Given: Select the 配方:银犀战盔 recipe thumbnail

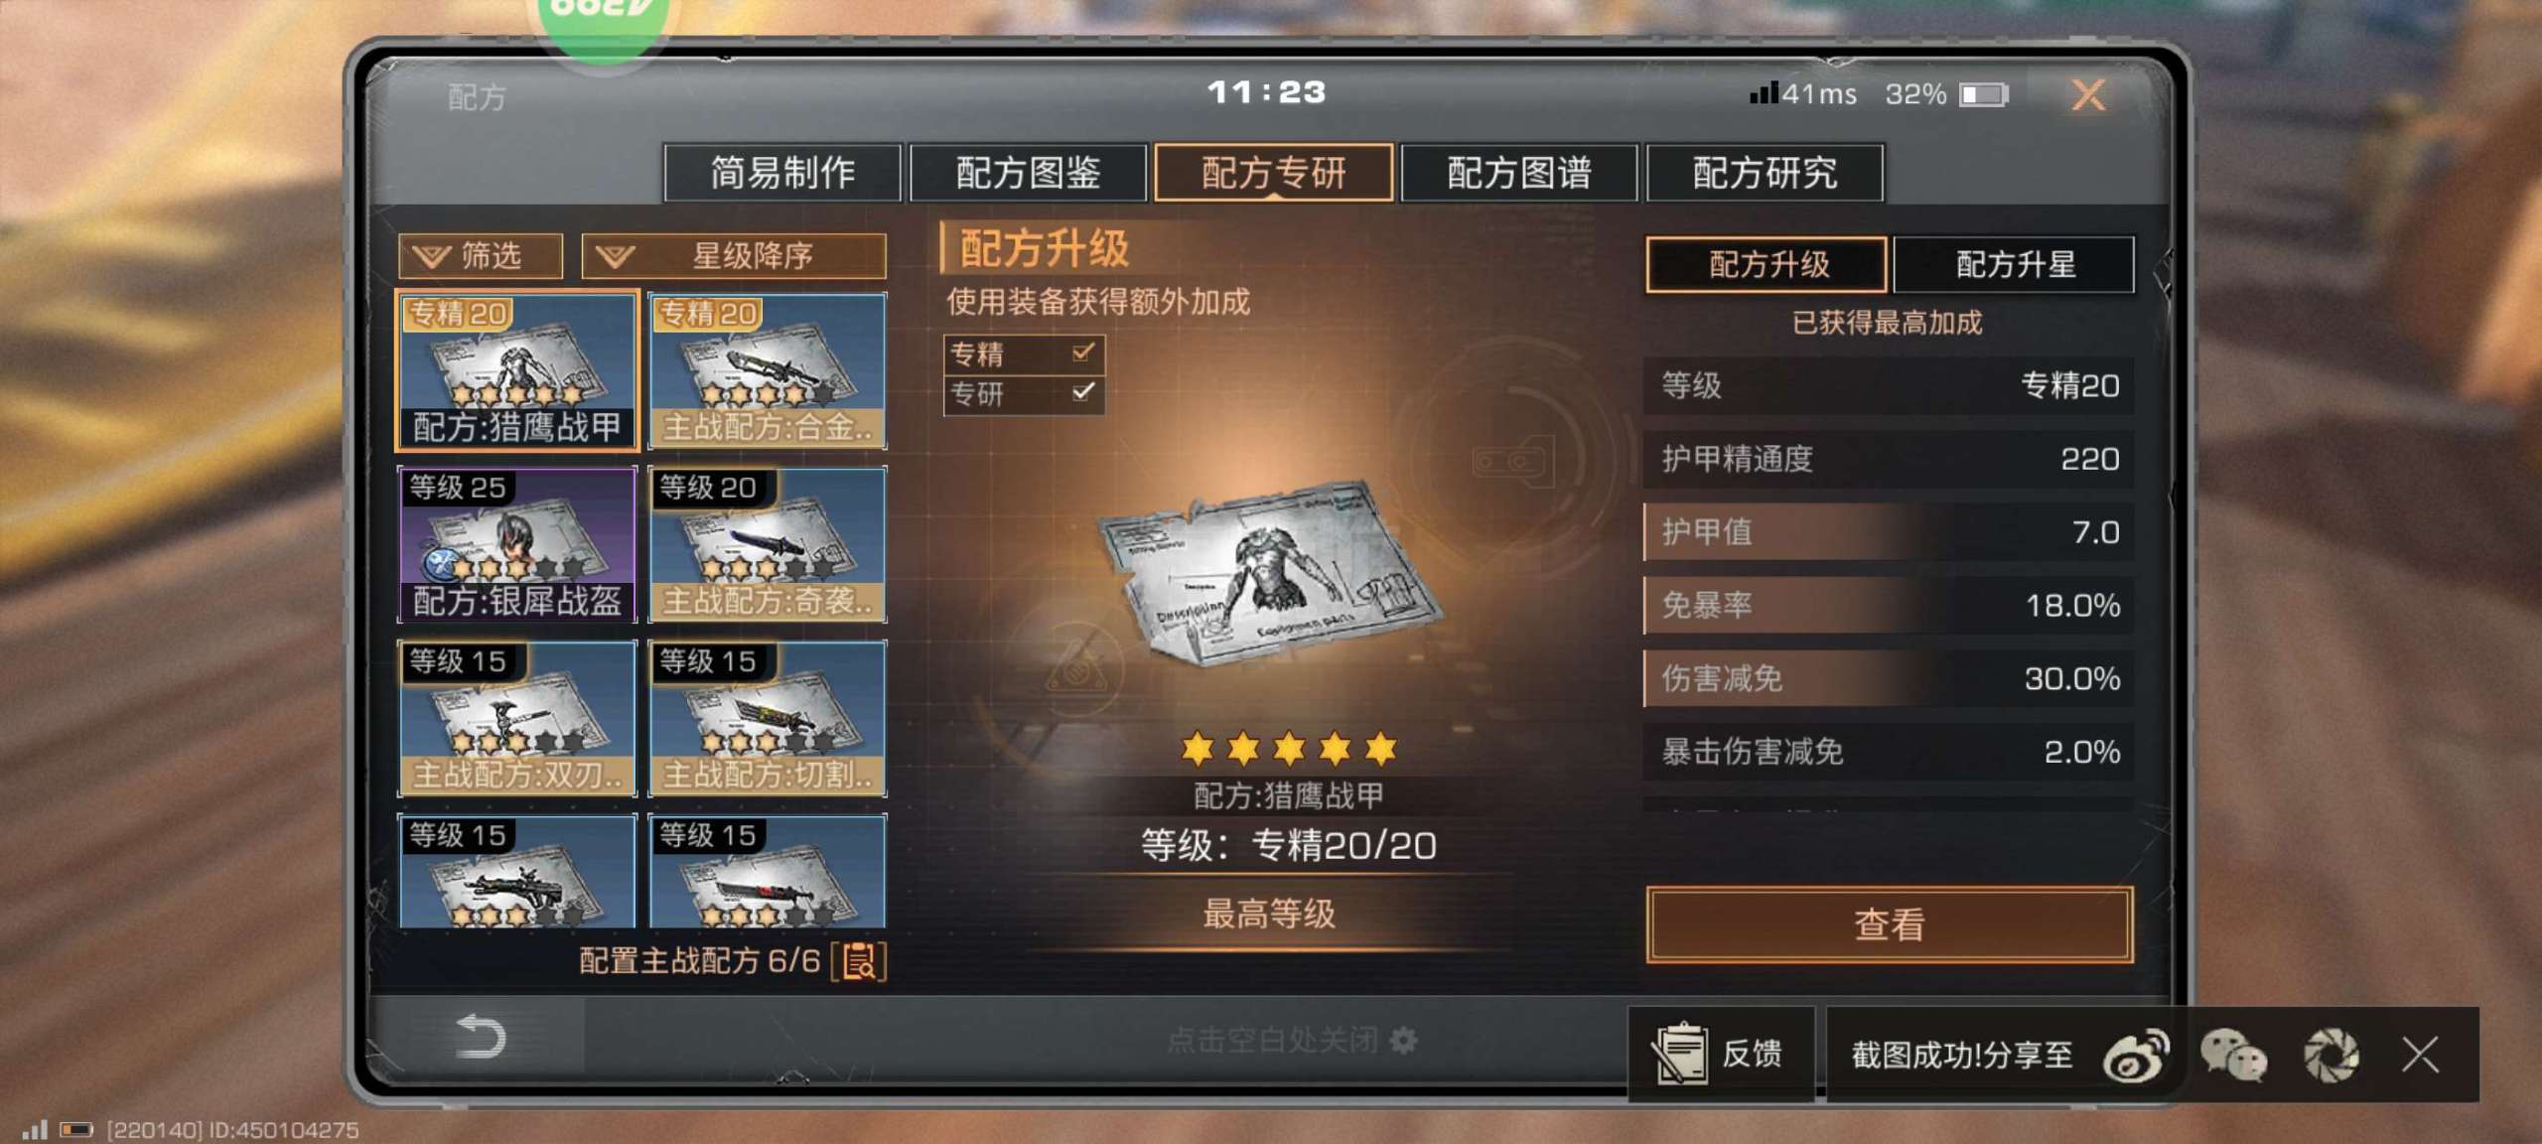Looking at the screenshot, I should point(517,544).
